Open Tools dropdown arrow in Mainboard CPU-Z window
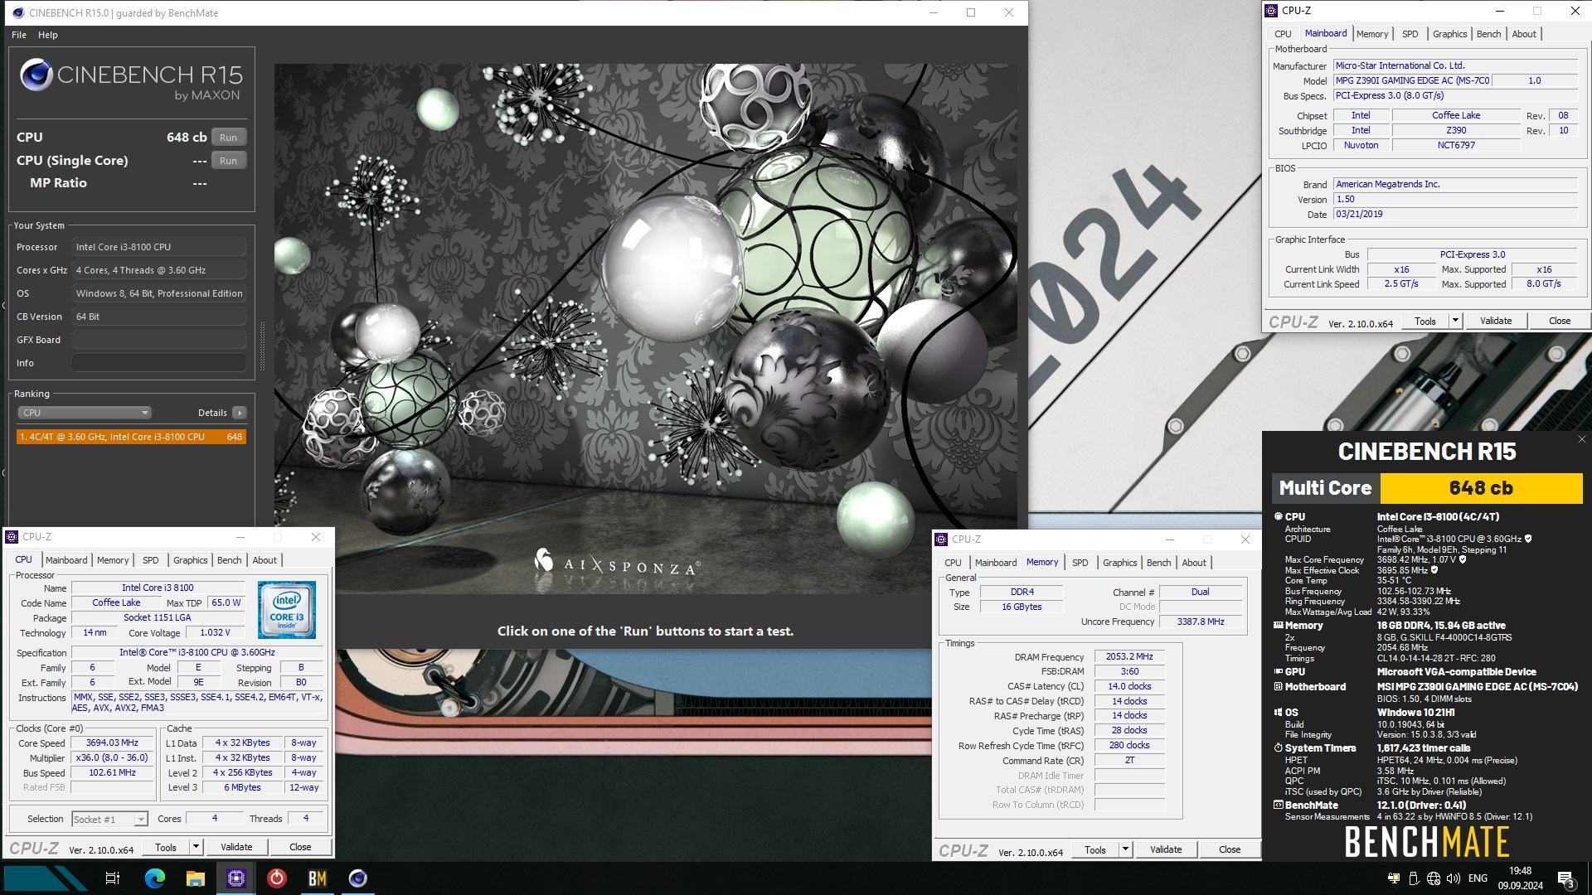Viewport: 1592px width, 895px height. click(x=1455, y=321)
